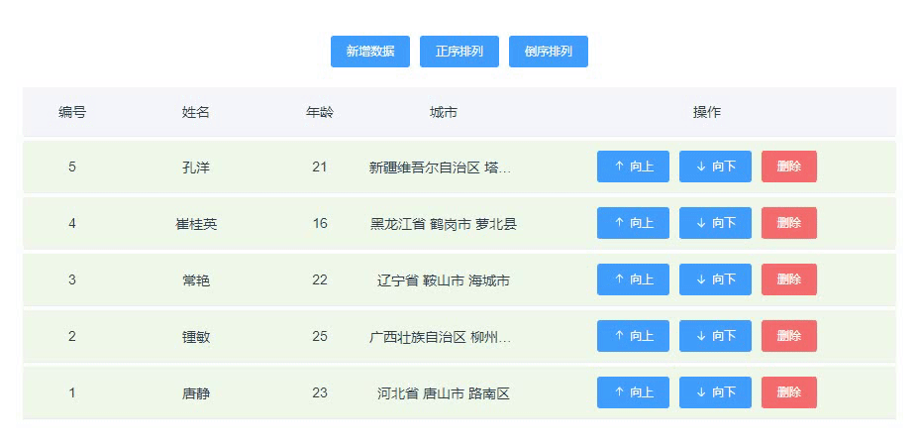Move 锺敏 row up with 向上
919x444 pixels.
point(633,336)
